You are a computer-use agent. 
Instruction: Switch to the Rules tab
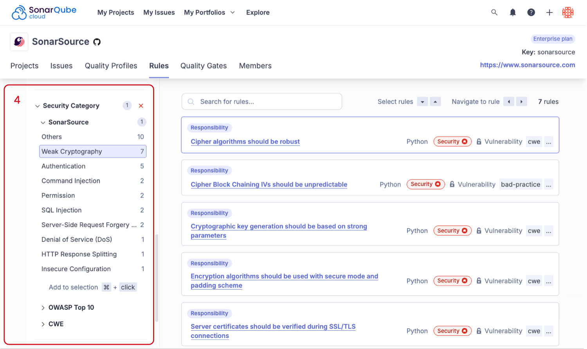tap(159, 66)
